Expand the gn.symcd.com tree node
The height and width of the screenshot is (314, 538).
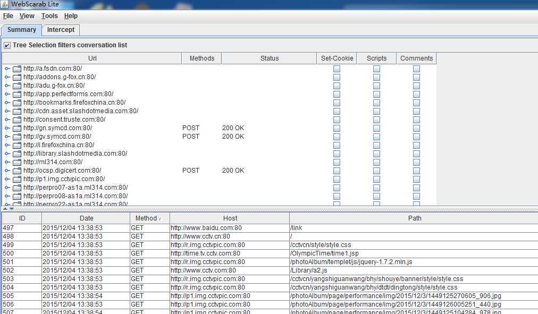[7, 128]
